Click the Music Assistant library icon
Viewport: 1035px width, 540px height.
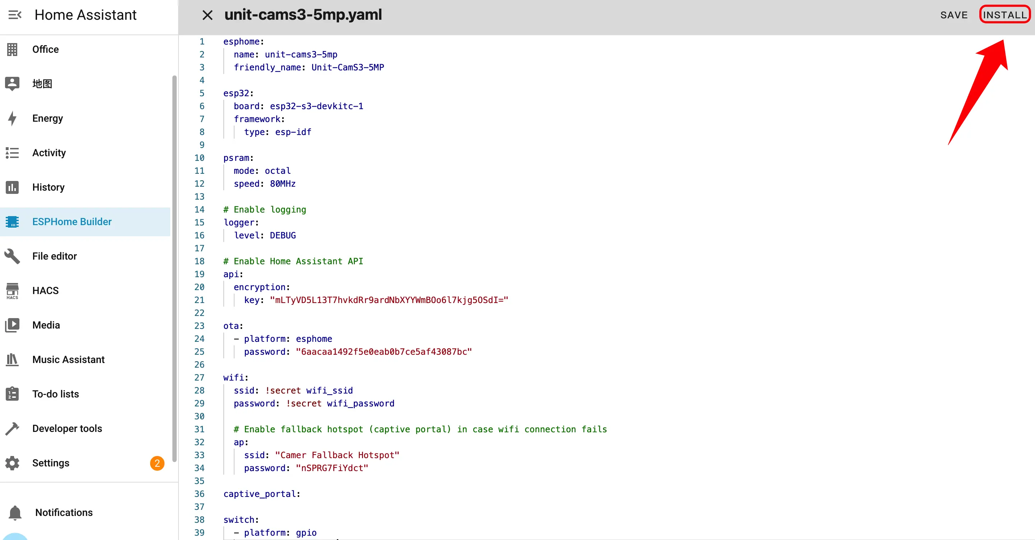coord(12,360)
